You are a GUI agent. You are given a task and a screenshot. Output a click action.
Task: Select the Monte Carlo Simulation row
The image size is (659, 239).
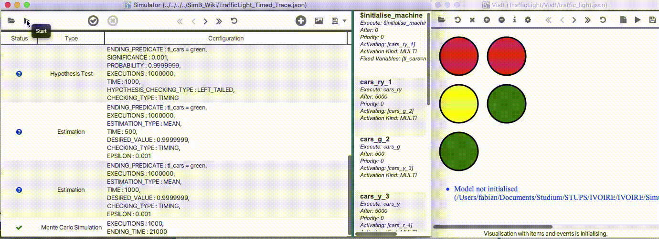pos(71,228)
